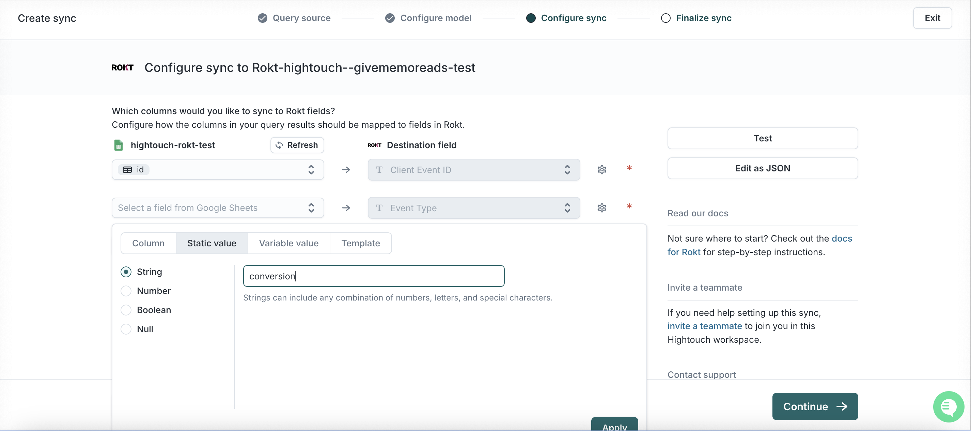Open the id source column dropdown
The height and width of the screenshot is (431, 971).
(218, 170)
